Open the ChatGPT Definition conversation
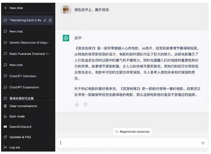The width and height of the screenshot is (211, 154). point(23,76)
